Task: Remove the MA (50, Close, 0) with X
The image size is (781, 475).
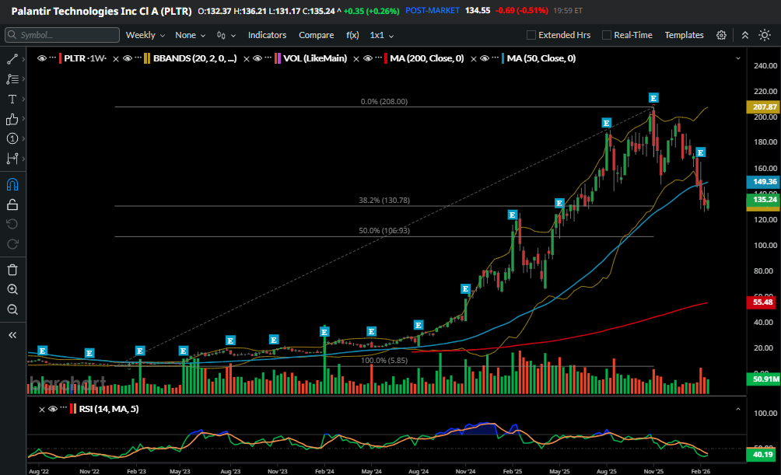Action: point(474,59)
